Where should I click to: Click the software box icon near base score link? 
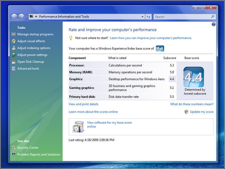(78, 127)
